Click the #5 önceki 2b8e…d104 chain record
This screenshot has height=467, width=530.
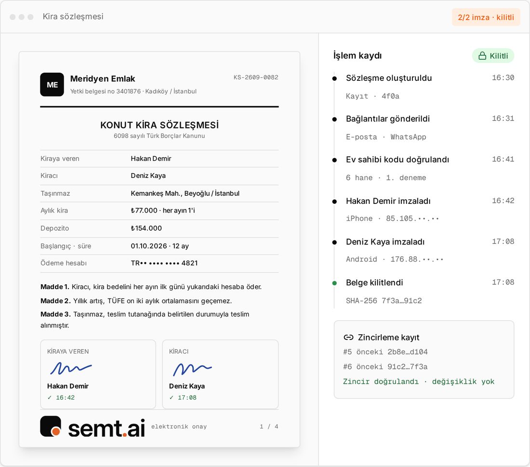(x=385, y=352)
